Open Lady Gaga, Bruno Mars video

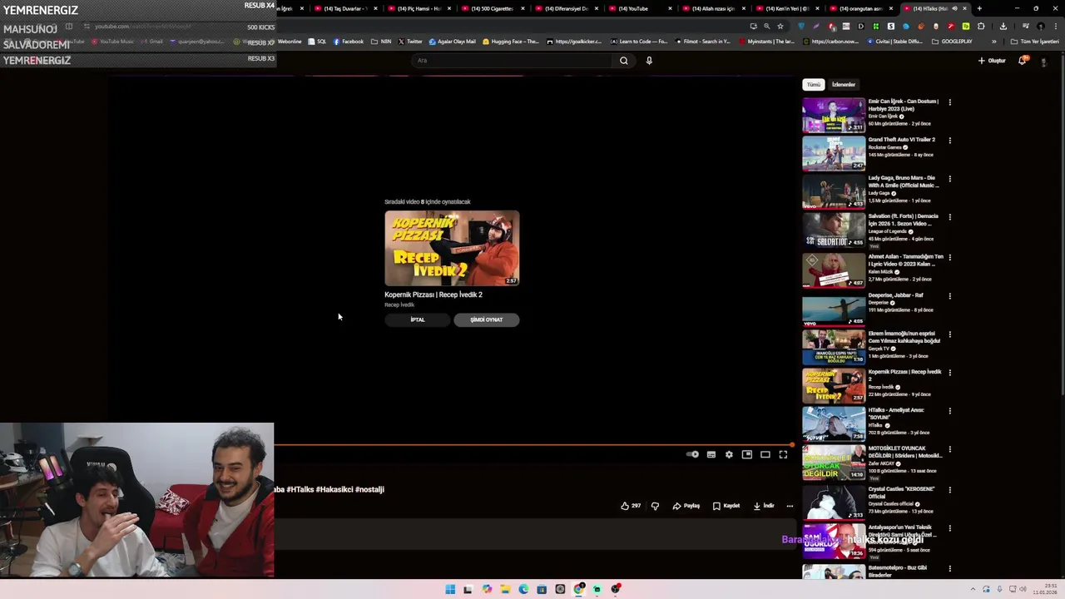pos(834,192)
